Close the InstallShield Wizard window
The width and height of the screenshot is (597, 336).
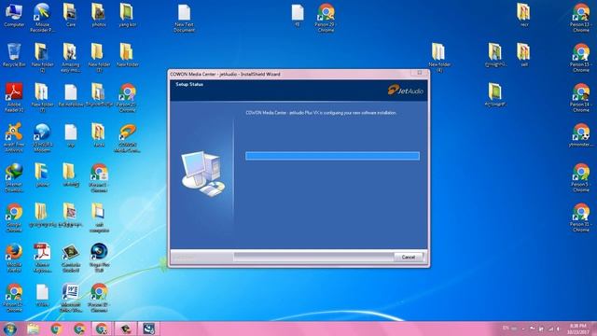419,73
